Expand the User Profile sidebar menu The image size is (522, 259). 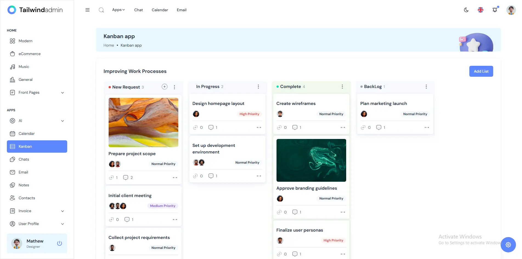tap(37, 224)
